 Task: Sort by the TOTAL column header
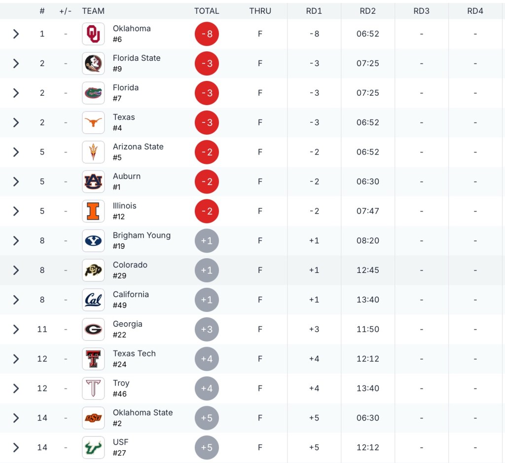(x=207, y=11)
